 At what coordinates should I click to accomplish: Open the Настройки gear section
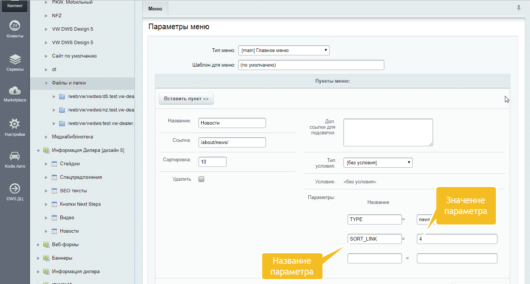click(15, 128)
